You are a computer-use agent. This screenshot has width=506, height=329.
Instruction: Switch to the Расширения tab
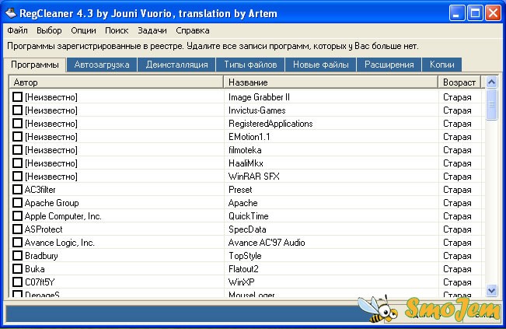[x=389, y=65]
